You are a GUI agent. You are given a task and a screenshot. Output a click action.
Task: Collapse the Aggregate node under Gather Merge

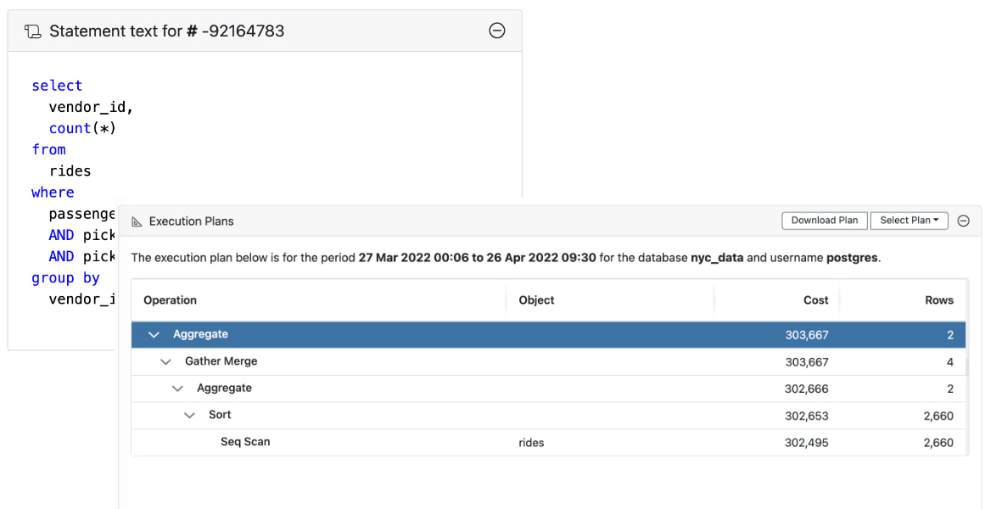pyautogui.click(x=177, y=389)
